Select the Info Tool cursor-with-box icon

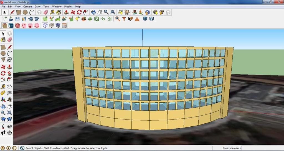(x=130, y=19)
